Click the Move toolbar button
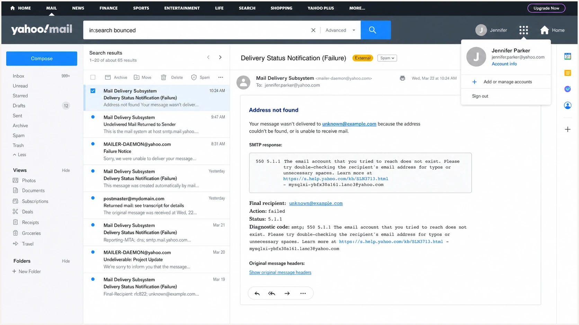Screen dimensions: 579x325 143,77
